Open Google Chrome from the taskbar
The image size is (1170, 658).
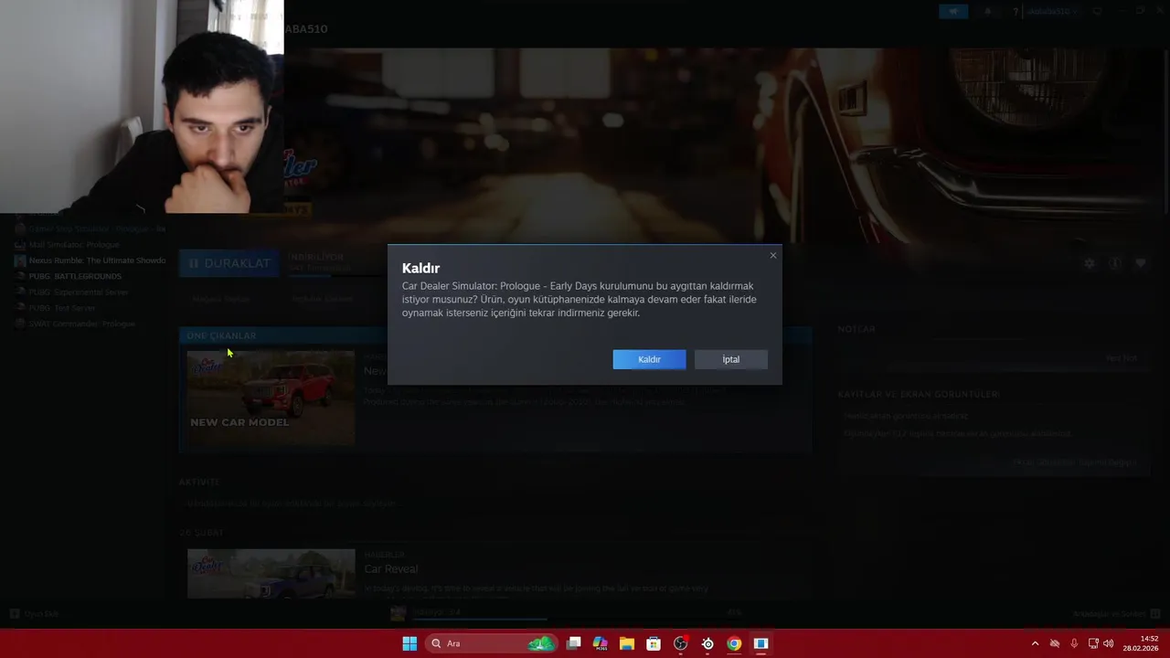pyautogui.click(x=734, y=643)
